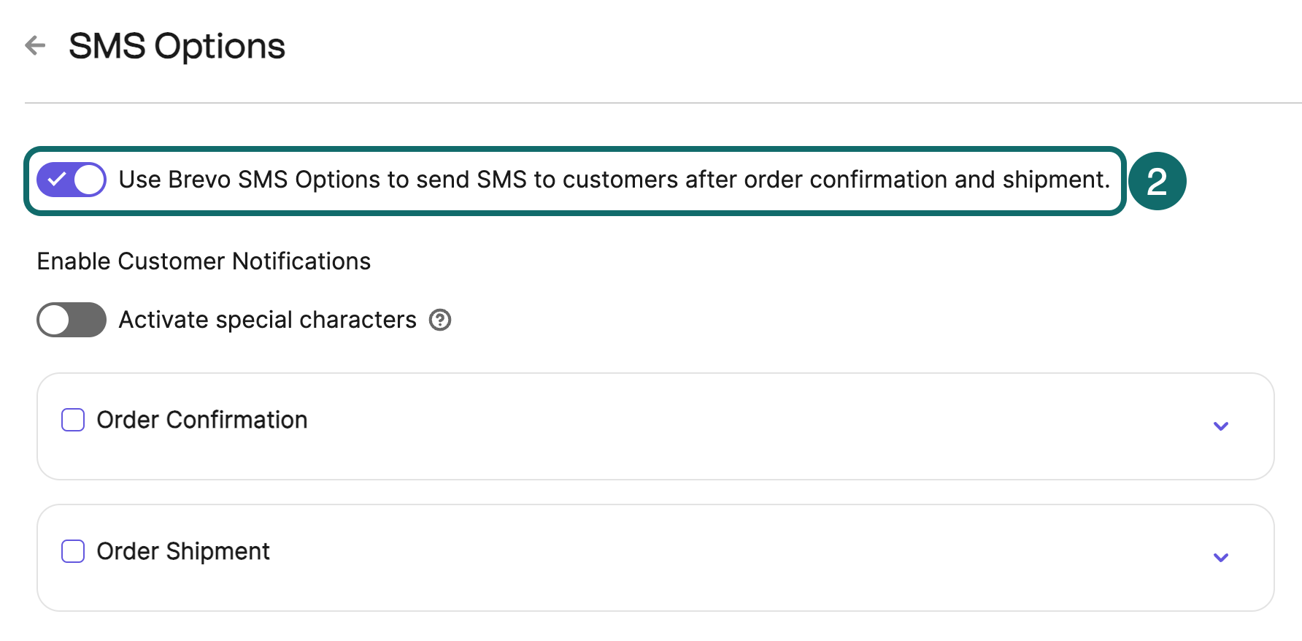
Task: Click the white knob of the special characters toggle
Action: 55,320
